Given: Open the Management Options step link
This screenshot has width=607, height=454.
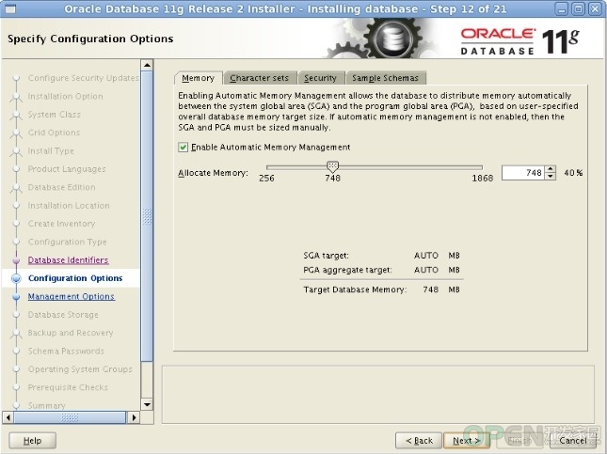Looking at the screenshot, I should (x=72, y=297).
